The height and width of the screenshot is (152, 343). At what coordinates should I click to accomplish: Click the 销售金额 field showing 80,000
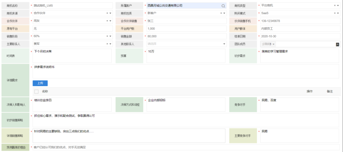187,36
